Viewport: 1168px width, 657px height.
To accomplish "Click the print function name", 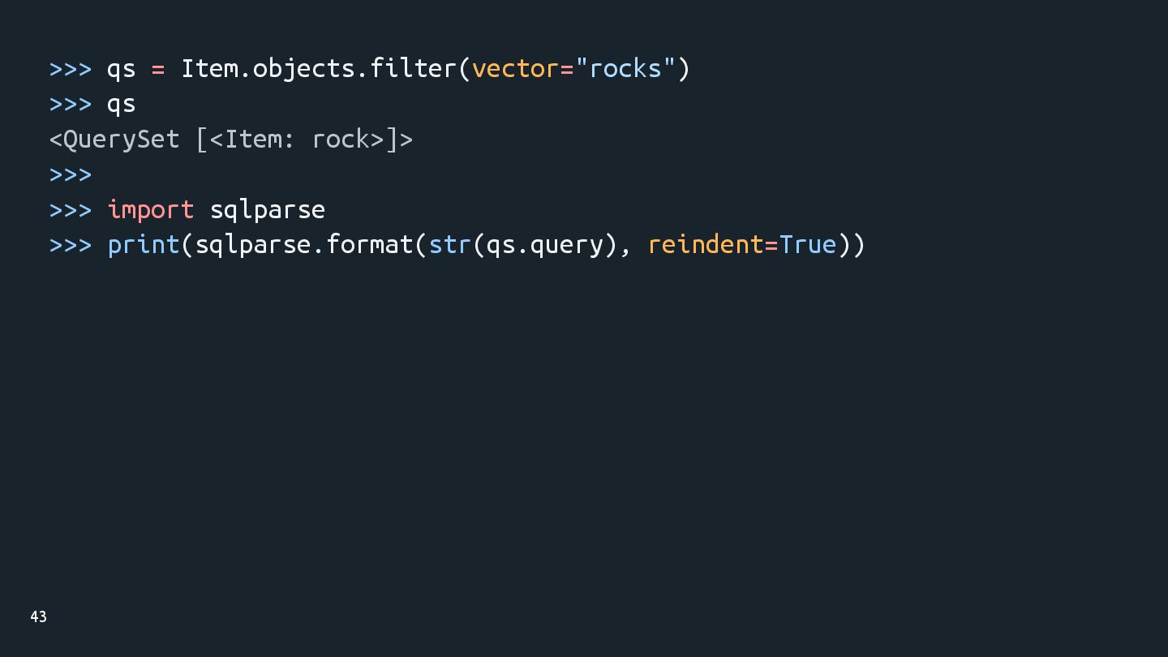I will click(144, 244).
